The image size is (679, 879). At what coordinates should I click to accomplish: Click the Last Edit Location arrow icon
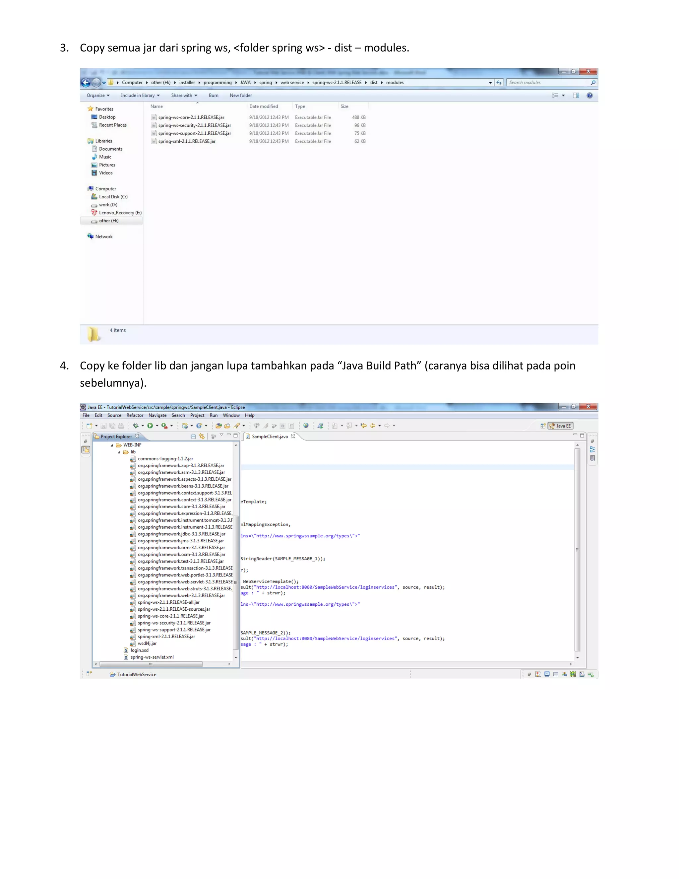pos(364,426)
